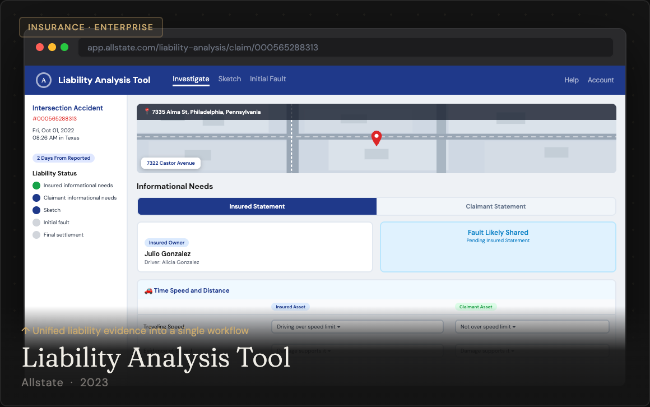Viewport: 650px width, 407px height.
Task: Click the 08:26 AM in Texas text
Action: point(55,138)
